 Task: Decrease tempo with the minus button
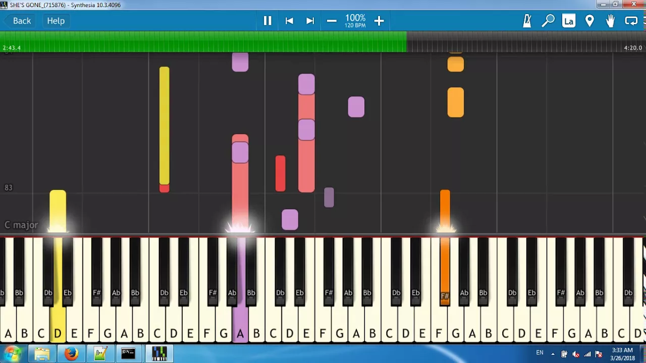tap(332, 21)
